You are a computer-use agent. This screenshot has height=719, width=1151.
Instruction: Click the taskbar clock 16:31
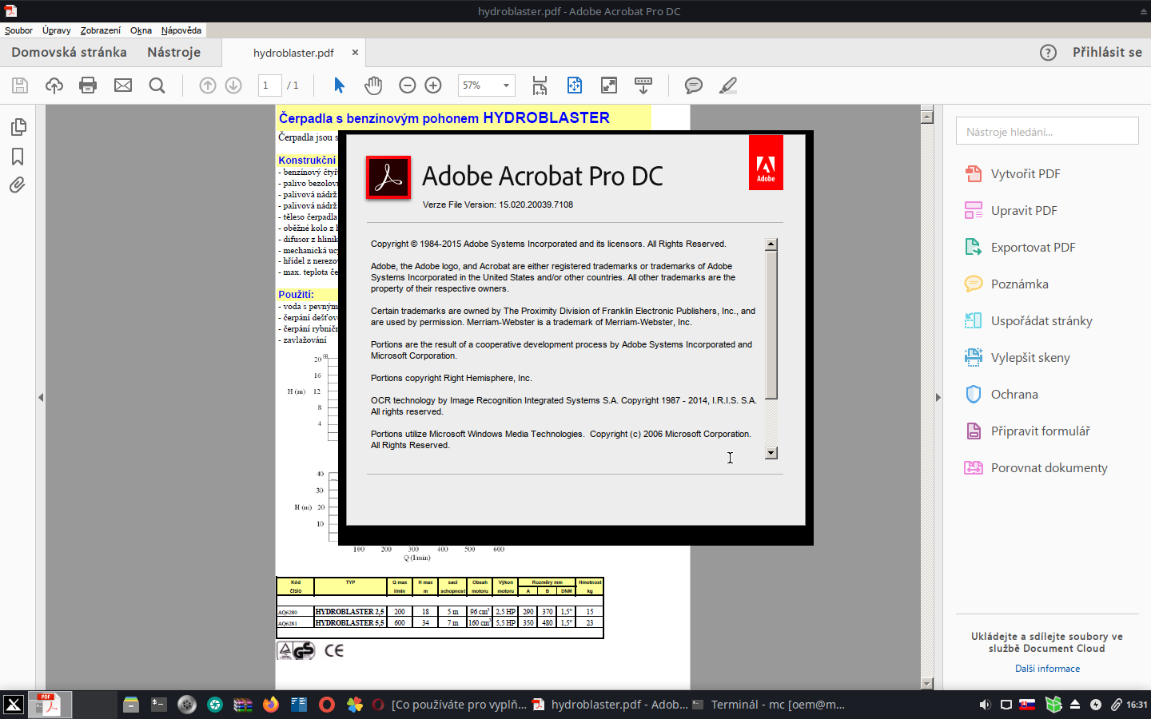pyautogui.click(x=1137, y=705)
